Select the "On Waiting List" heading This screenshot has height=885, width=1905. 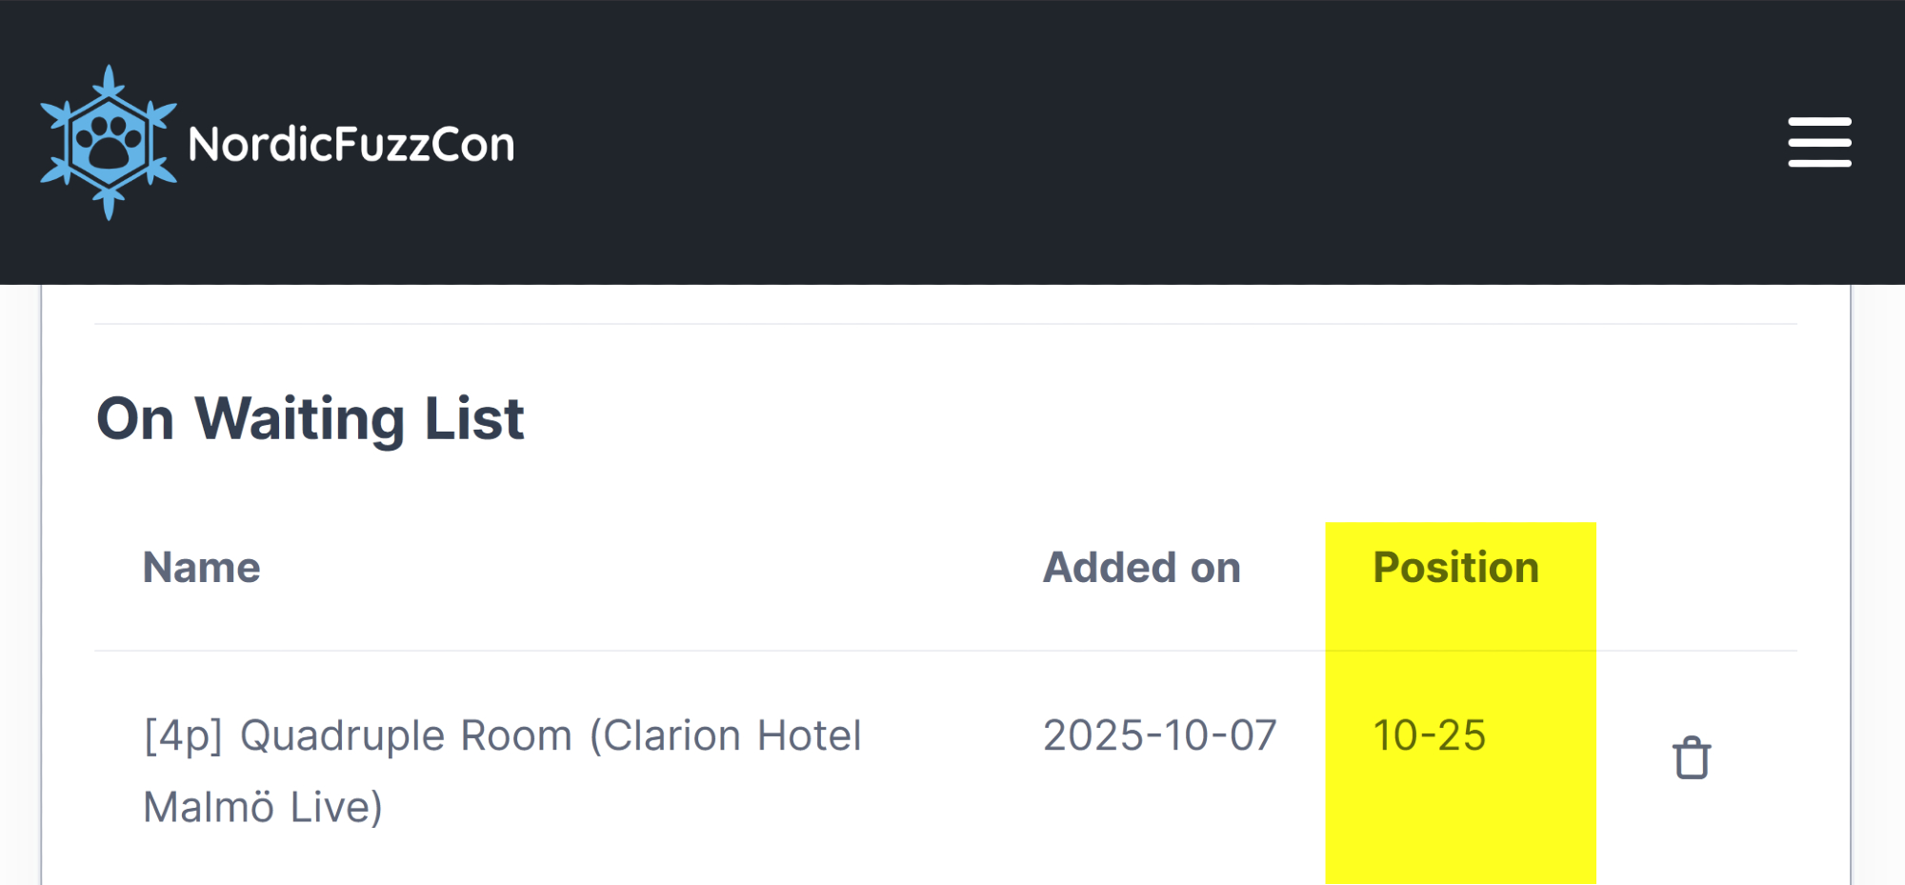click(311, 418)
